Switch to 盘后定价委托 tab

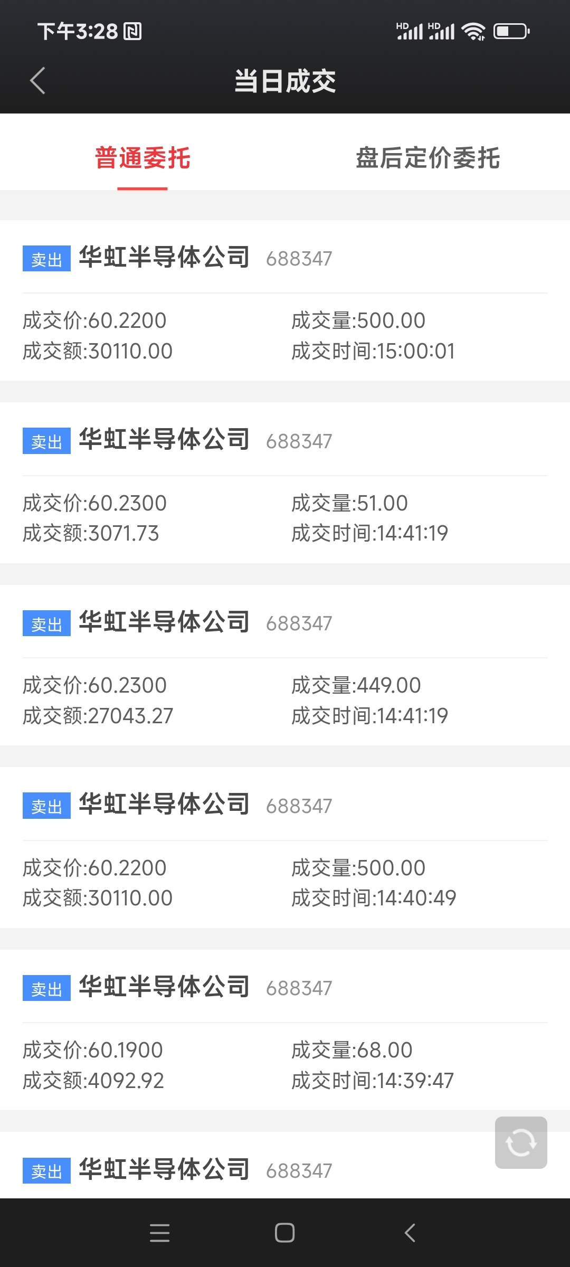[x=427, y=158]
